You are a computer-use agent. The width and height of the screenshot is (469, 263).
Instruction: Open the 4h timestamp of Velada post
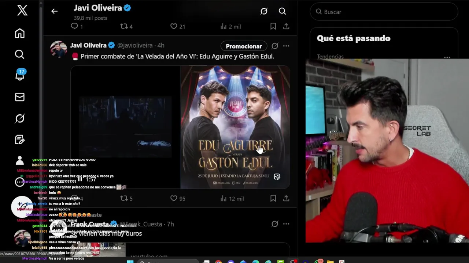[161, 46]
